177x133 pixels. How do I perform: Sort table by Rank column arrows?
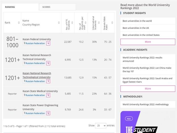[x=19, y=23]
